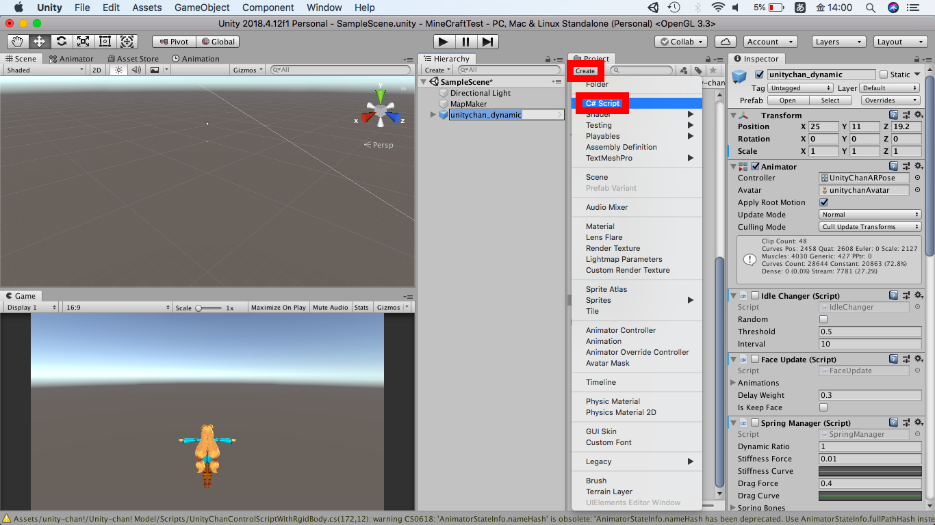The image size is (935, 525).
Task: Toggle scene lighting sun icon
Action: click(119, 70)
